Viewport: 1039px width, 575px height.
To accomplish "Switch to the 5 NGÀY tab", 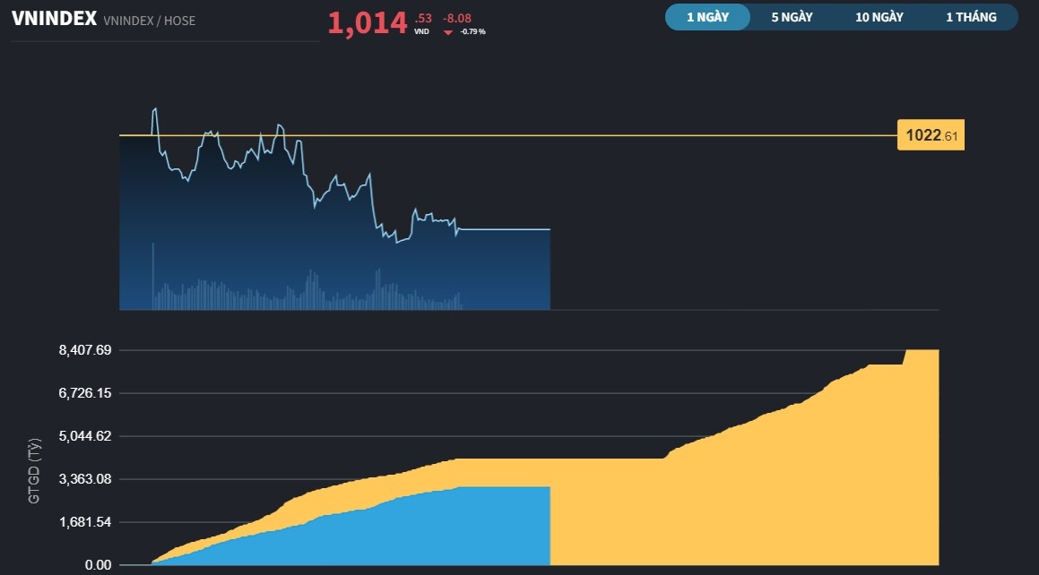I will 792,17.
